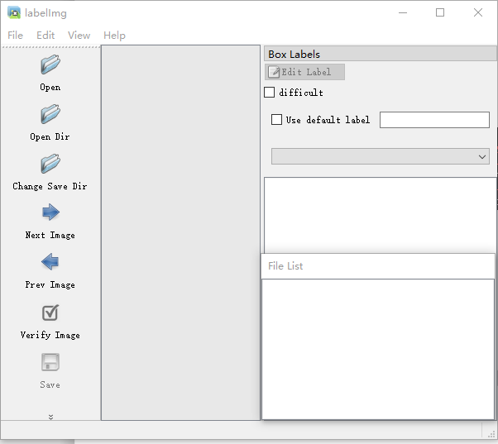Enable the difficult checkbox
The width and height of the screenshot is (498, 444).
(x=270, y=93)
